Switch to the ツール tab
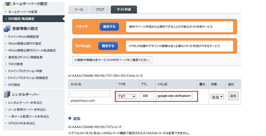This screenshot has height=136, width=266. coord(79,9)
